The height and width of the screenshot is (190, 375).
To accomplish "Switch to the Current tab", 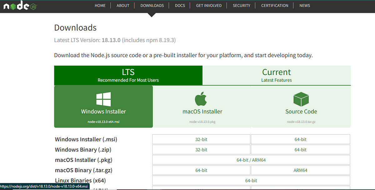I will click(276, 75).
